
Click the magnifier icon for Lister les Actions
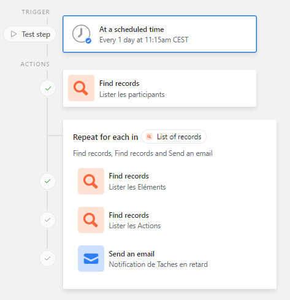pyautogui.click(x=91, y=220)
